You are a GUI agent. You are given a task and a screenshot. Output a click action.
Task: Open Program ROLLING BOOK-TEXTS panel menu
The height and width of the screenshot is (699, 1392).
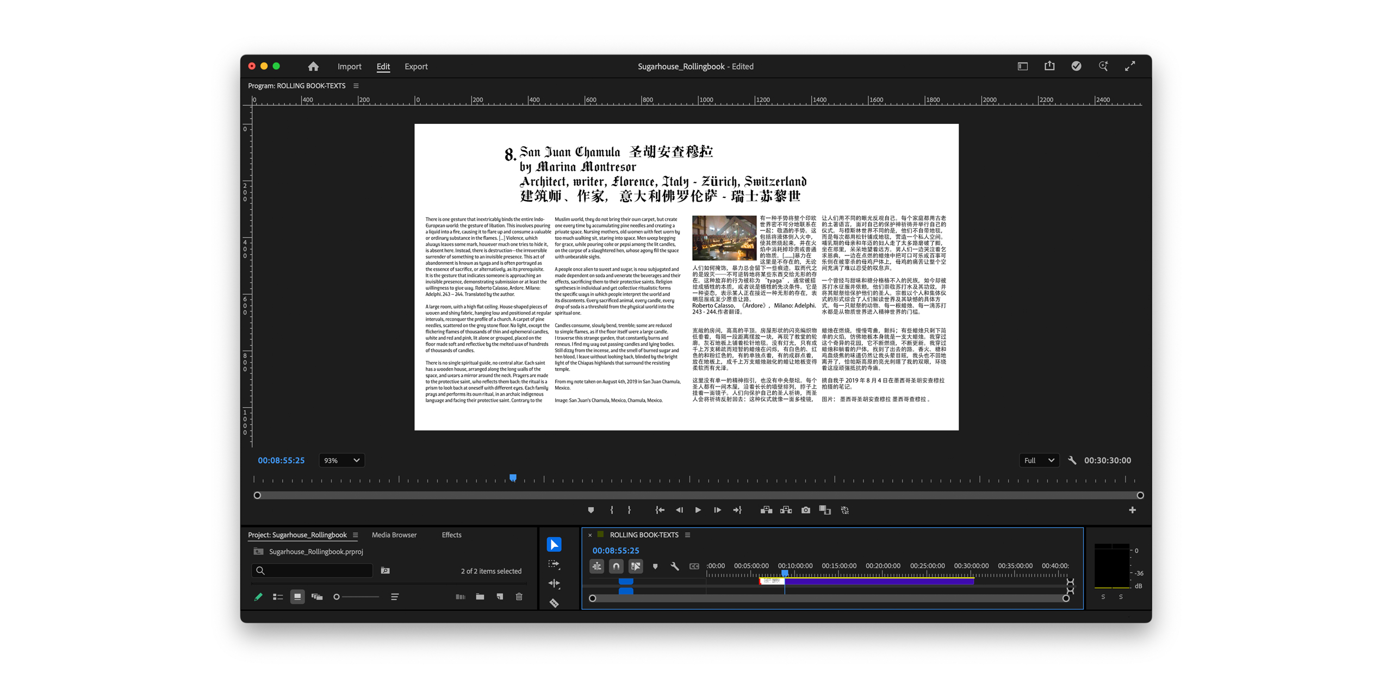point(356,86)
